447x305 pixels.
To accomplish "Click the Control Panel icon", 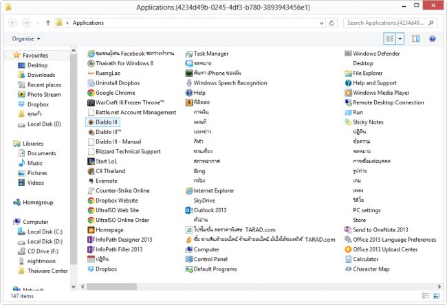I will pos(188,260).
